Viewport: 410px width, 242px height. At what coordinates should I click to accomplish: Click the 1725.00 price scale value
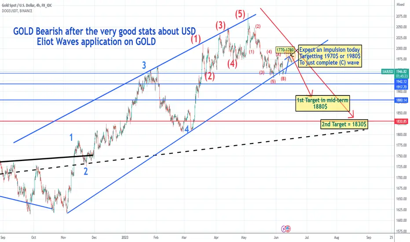coord(401,167)
